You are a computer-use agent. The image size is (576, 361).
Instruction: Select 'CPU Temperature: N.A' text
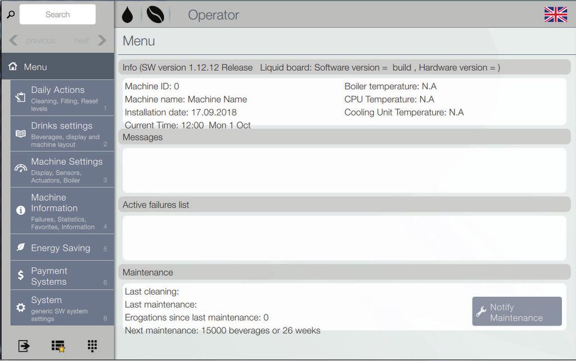tap(389, 99)
